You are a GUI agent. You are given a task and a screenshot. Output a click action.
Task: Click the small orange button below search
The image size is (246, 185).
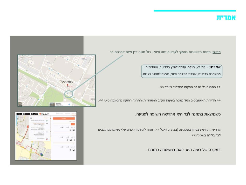click(73, 124)
